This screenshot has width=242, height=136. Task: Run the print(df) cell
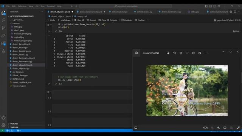click(48, 25)
